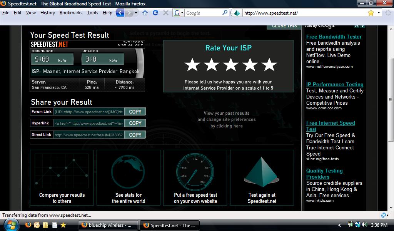Click the speedometer gauge icon
This screenshot has height=231, width=394.
point(195,172)
